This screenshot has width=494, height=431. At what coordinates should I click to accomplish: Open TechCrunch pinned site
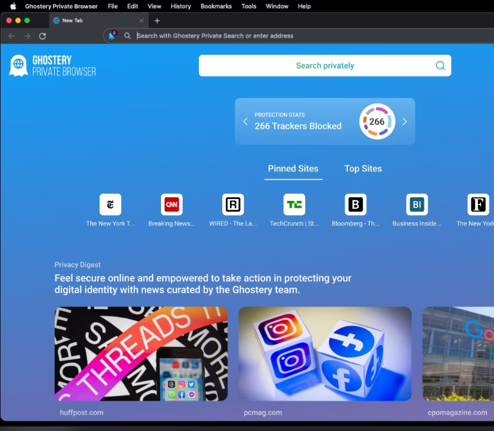(x=294, y=204)
